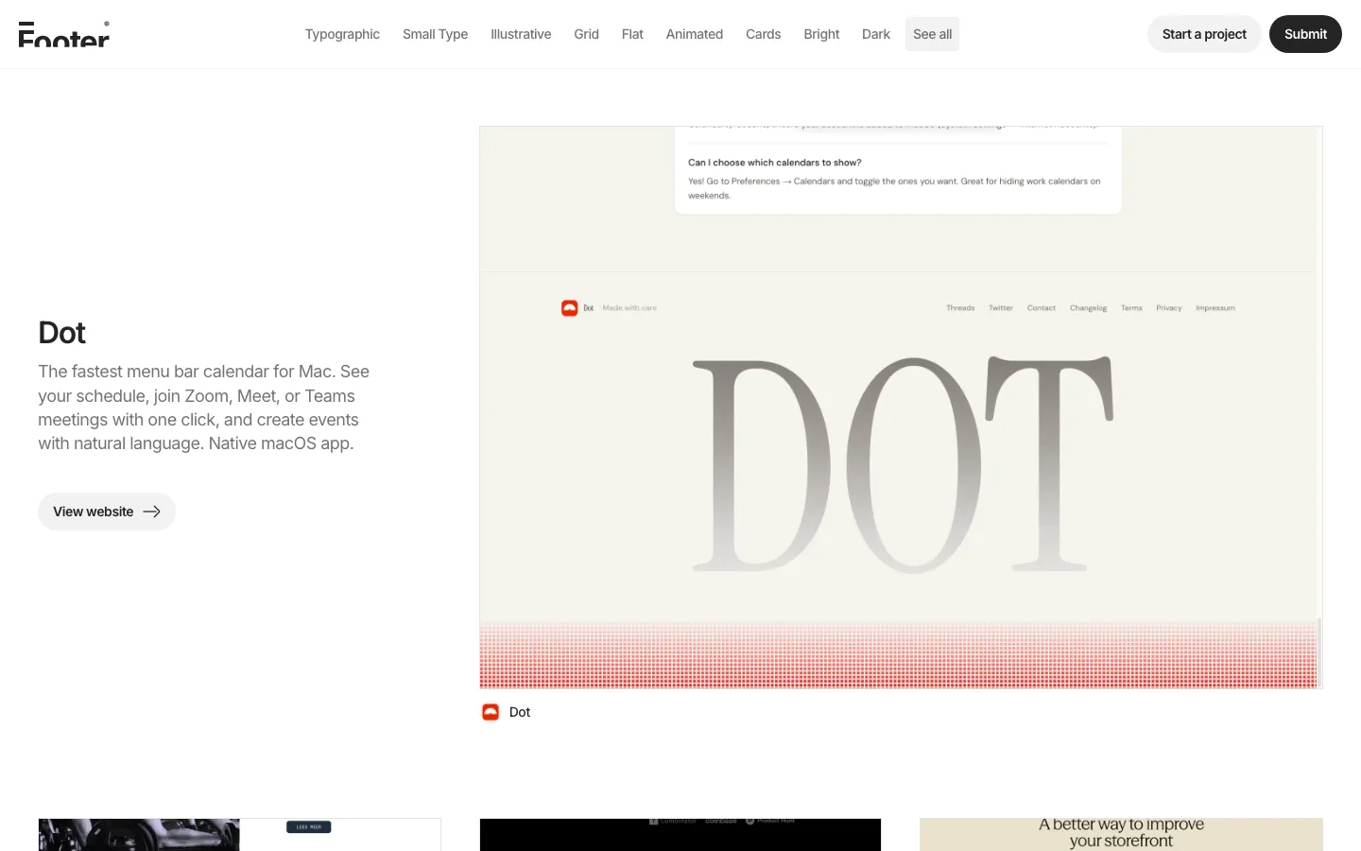The width and height of the screenshot is (1361, 851).
Task: Click the Dot description paragraph
Action: (x=203, y=408)
